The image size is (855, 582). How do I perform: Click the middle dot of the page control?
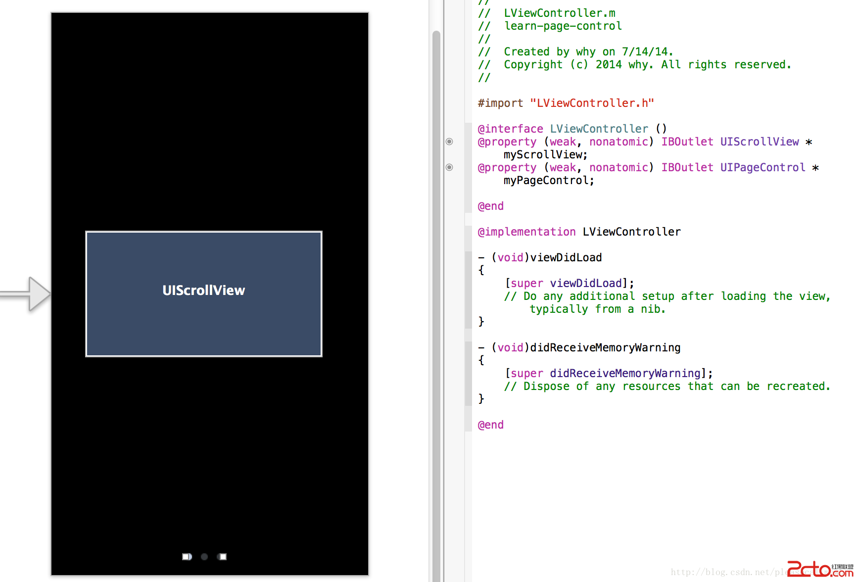coord(204,557)
